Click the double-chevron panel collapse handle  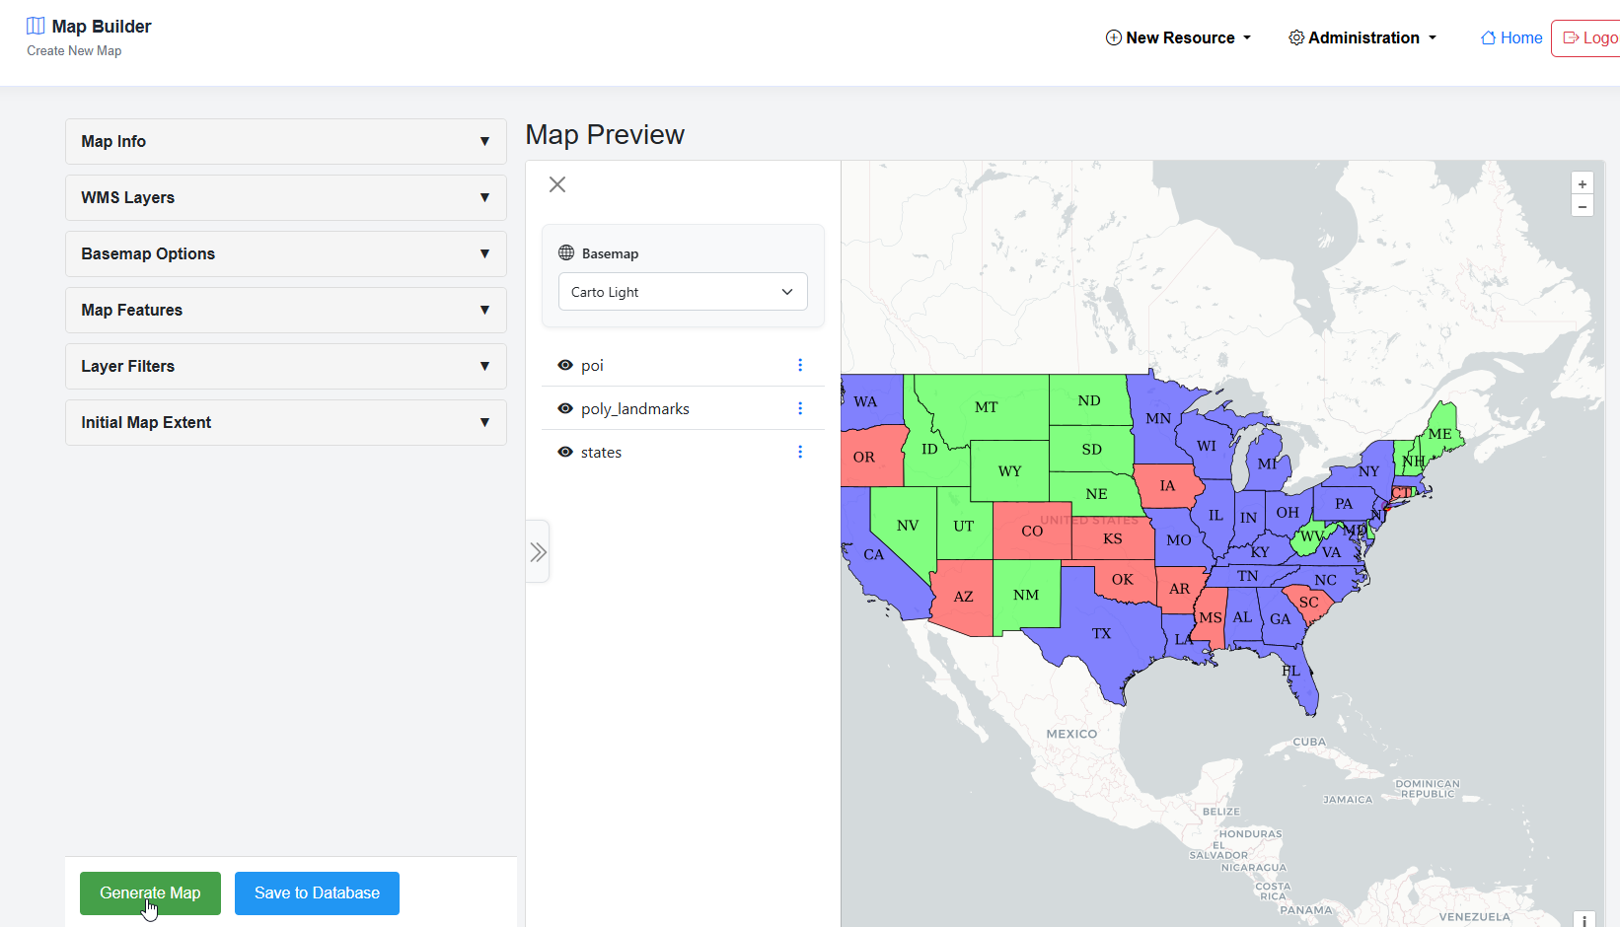[538, 552]
